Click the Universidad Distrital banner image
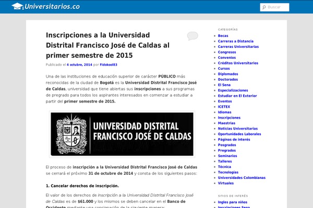Screen dimensions: 313x208 tap(122, 134)
